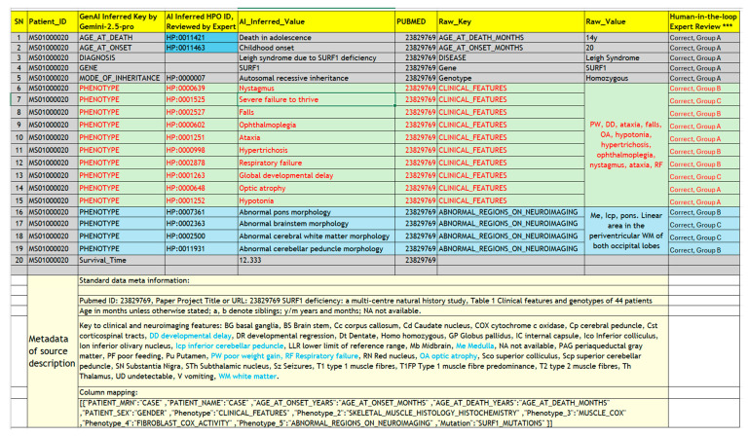Select cell HP:0011463
The height and width of the screenshot is (436, 748).
[201, 48]
